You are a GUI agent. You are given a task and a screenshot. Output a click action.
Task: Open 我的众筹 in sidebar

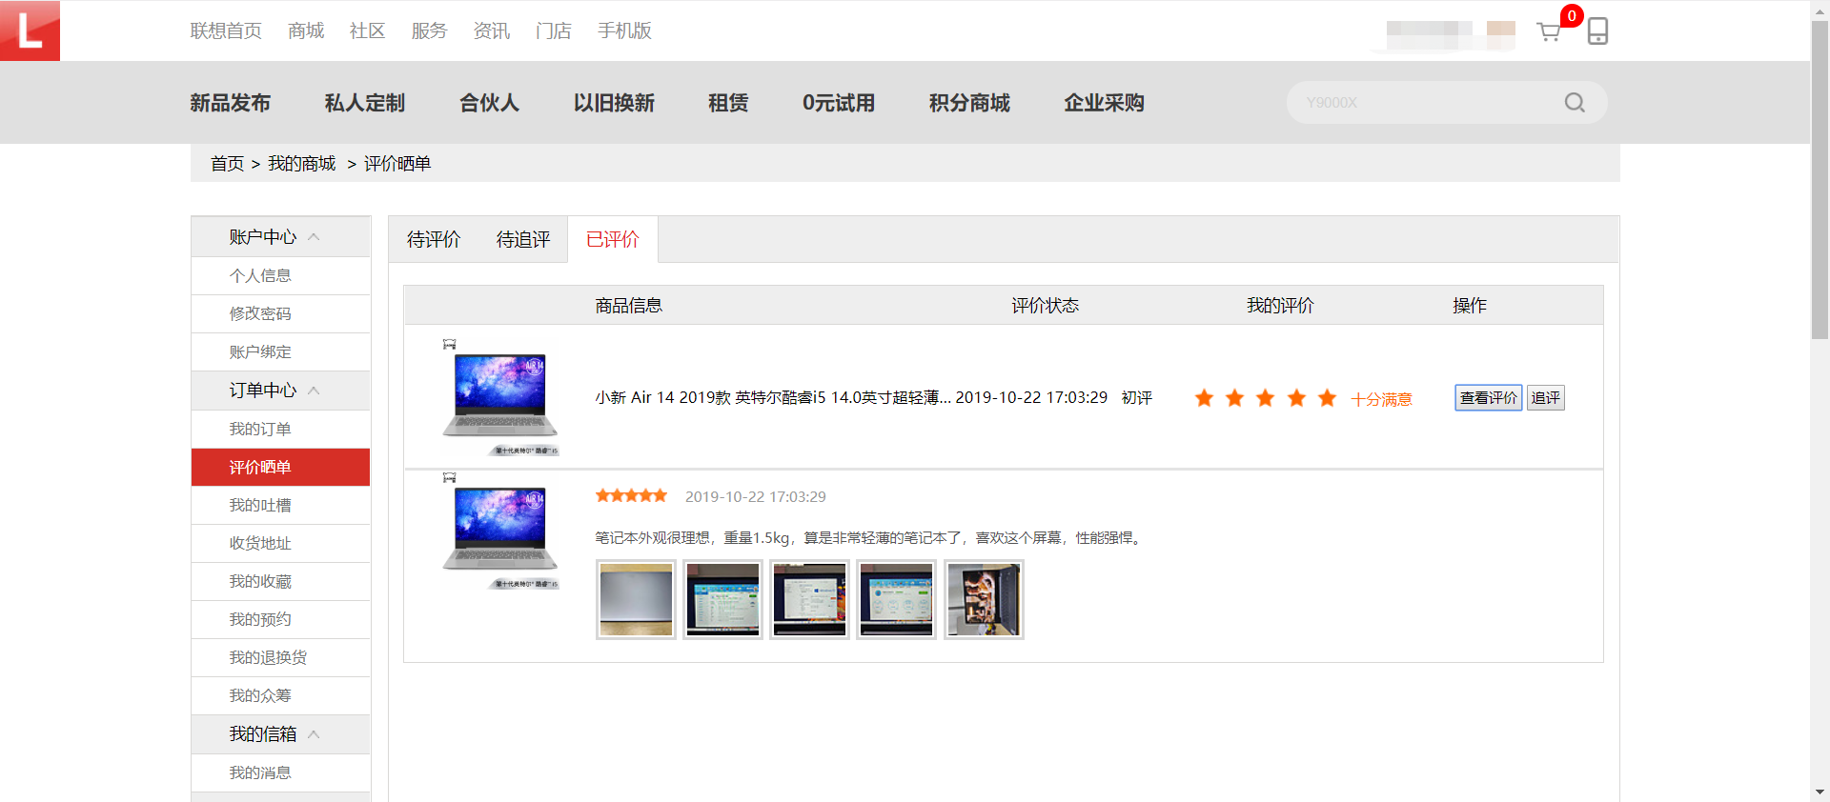280,696
